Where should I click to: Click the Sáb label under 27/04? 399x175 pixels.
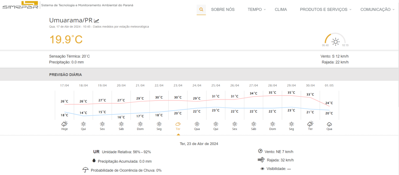[x=254, y=129]
